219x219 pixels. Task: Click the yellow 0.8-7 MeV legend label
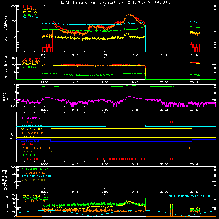[x=30, y=65]
